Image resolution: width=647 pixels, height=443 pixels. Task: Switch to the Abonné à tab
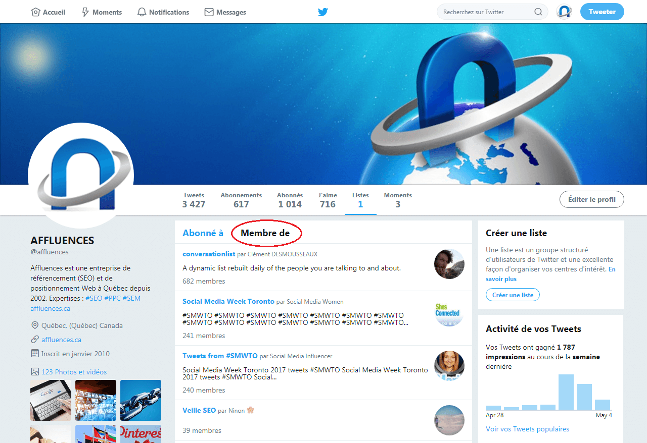203,233
